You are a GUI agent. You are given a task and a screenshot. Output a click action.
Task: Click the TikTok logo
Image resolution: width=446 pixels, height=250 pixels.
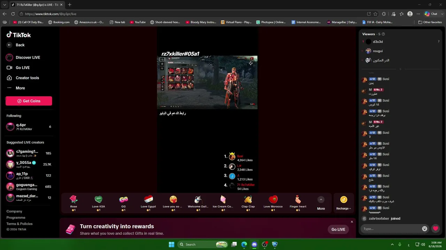(19, 35)
